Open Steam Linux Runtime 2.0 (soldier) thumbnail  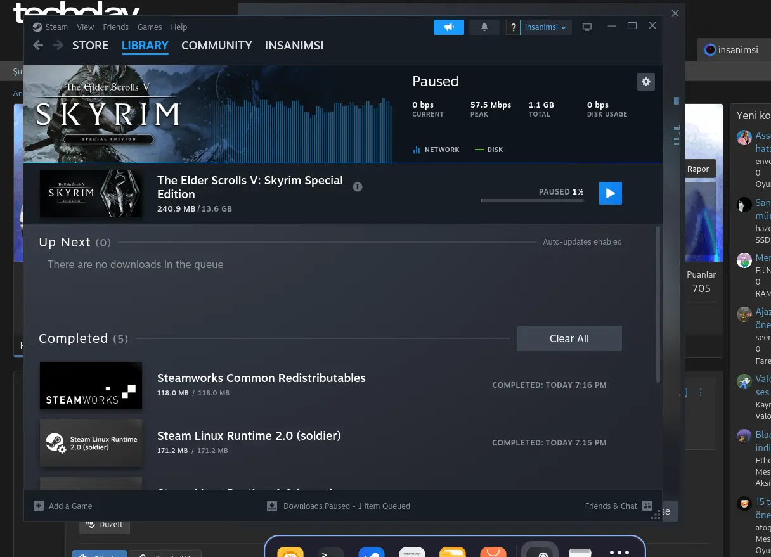click(x=91, y=443)
